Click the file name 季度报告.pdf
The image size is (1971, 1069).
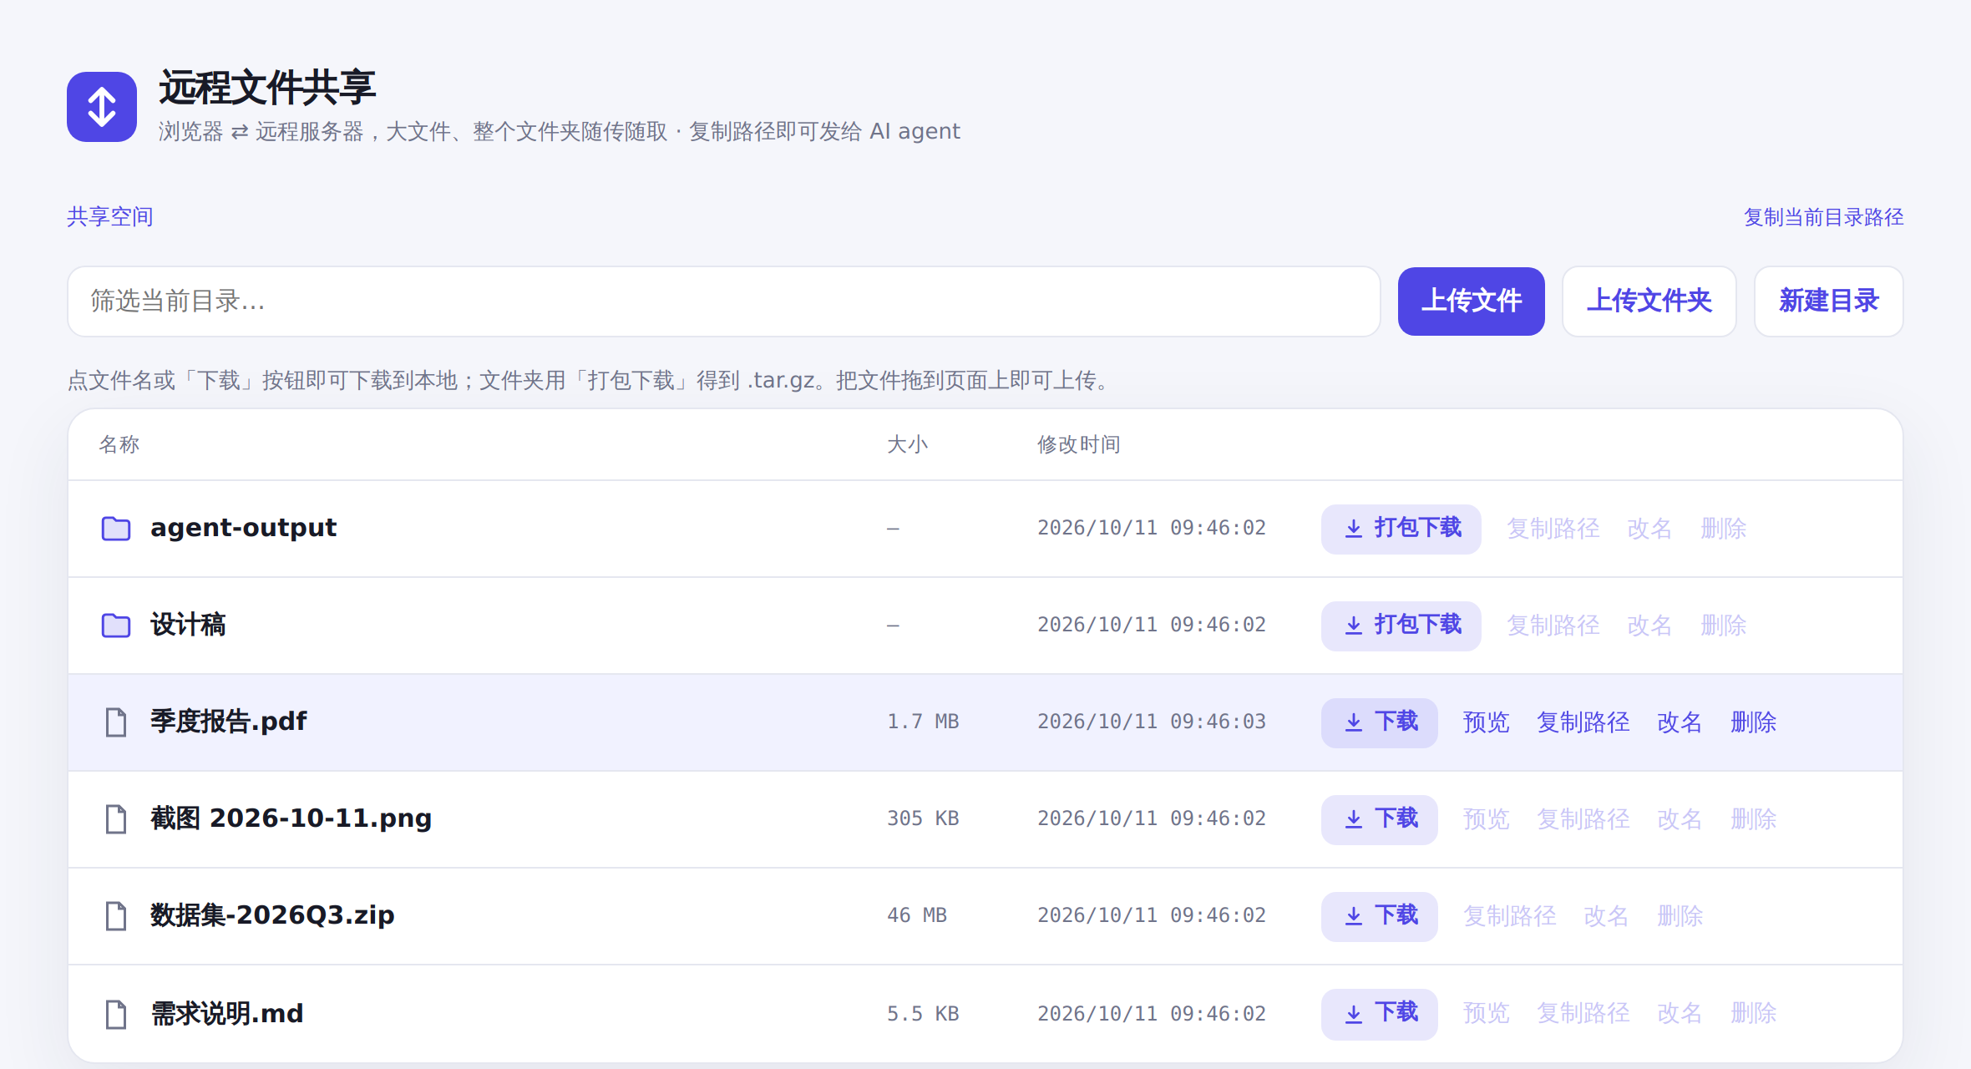(x=229, y=722)
